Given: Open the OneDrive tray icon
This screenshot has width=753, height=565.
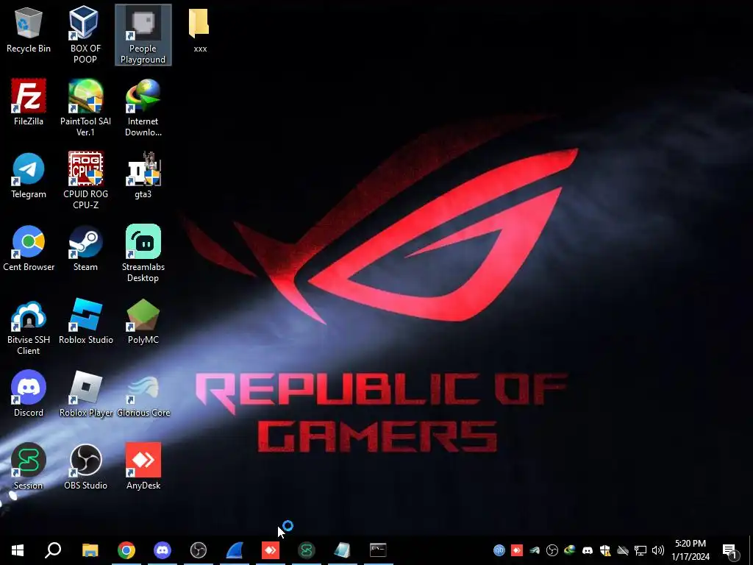Looking at the screenshot, I should coord(623,550).
